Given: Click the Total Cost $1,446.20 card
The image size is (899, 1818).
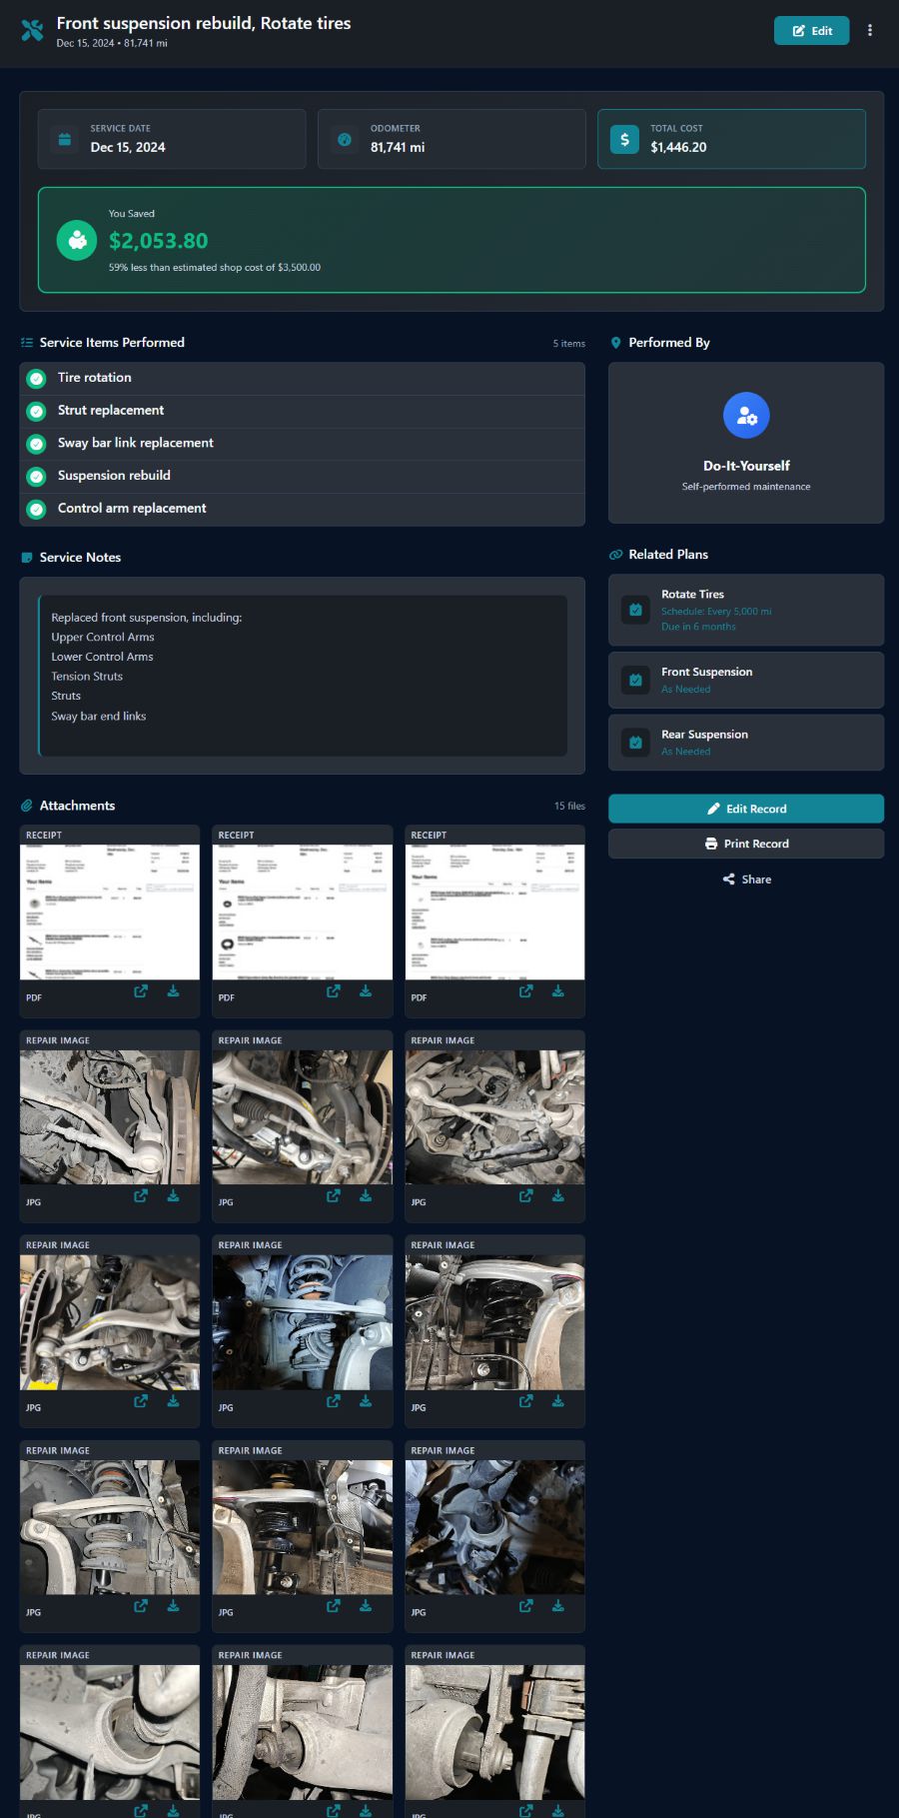Looking at the screenshot, I should [x=731, y=139].
